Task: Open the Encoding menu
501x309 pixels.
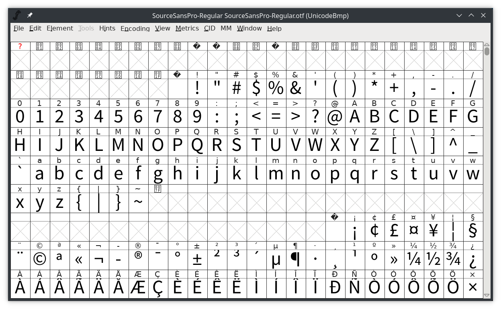Action: (135, 28)
